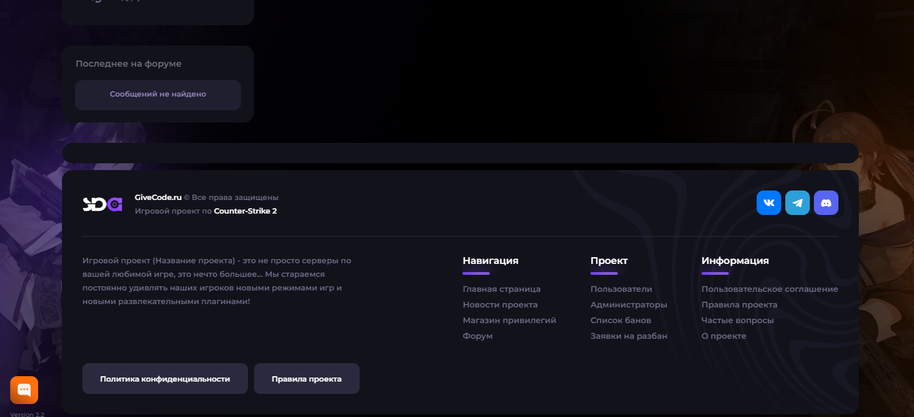Image resolution: width=914 pixels, height=417 pixels.
Task: View Администраторы link
Action: (629, 305)
